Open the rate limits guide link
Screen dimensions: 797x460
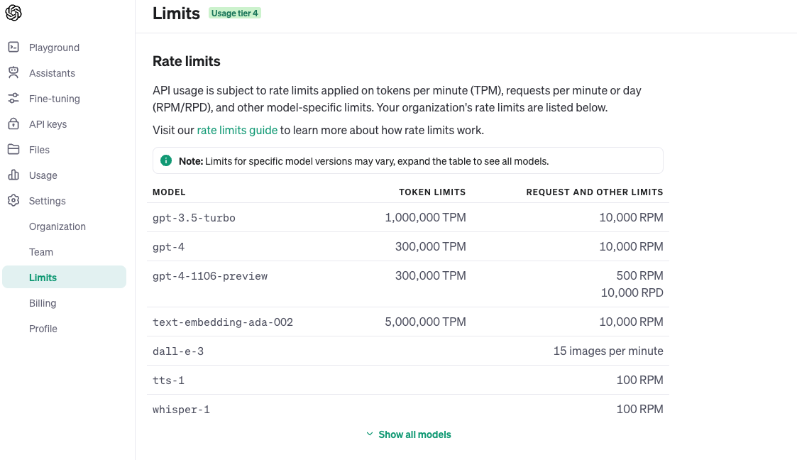tap(237, 131)
